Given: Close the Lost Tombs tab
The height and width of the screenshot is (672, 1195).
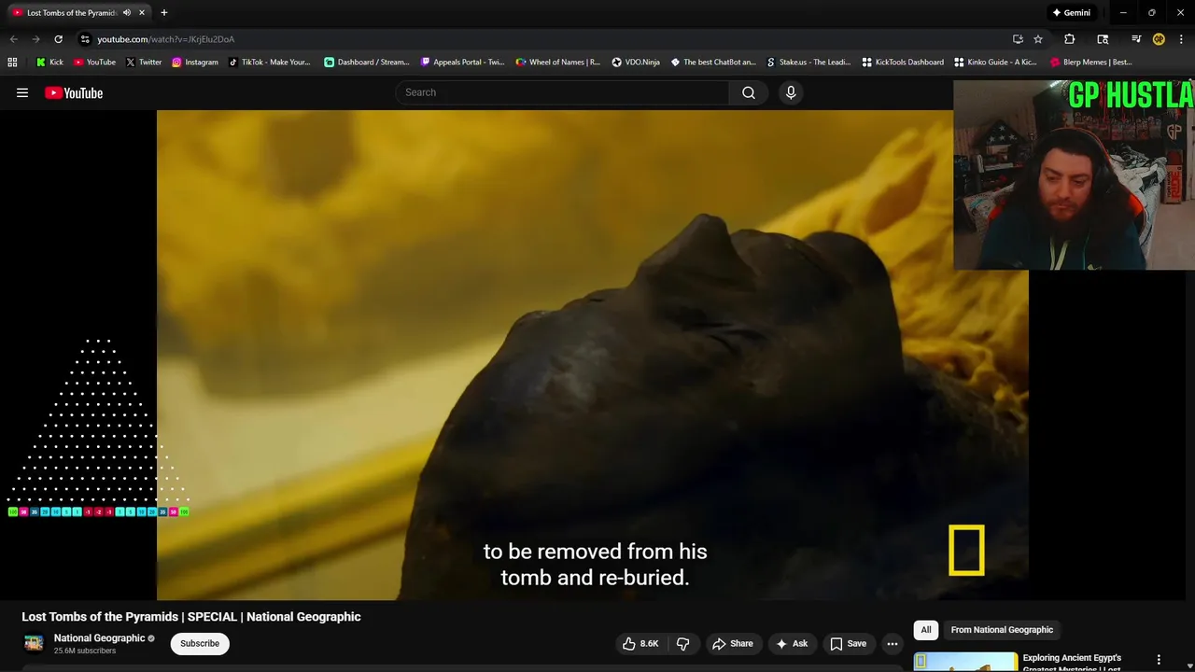Looking at the screenshot, I should [x=141, y=13].
